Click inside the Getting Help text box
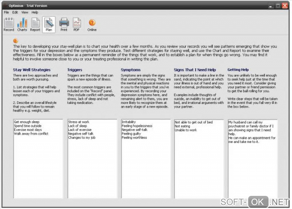Viewport: 292px width, 209px height. [253, 159]
